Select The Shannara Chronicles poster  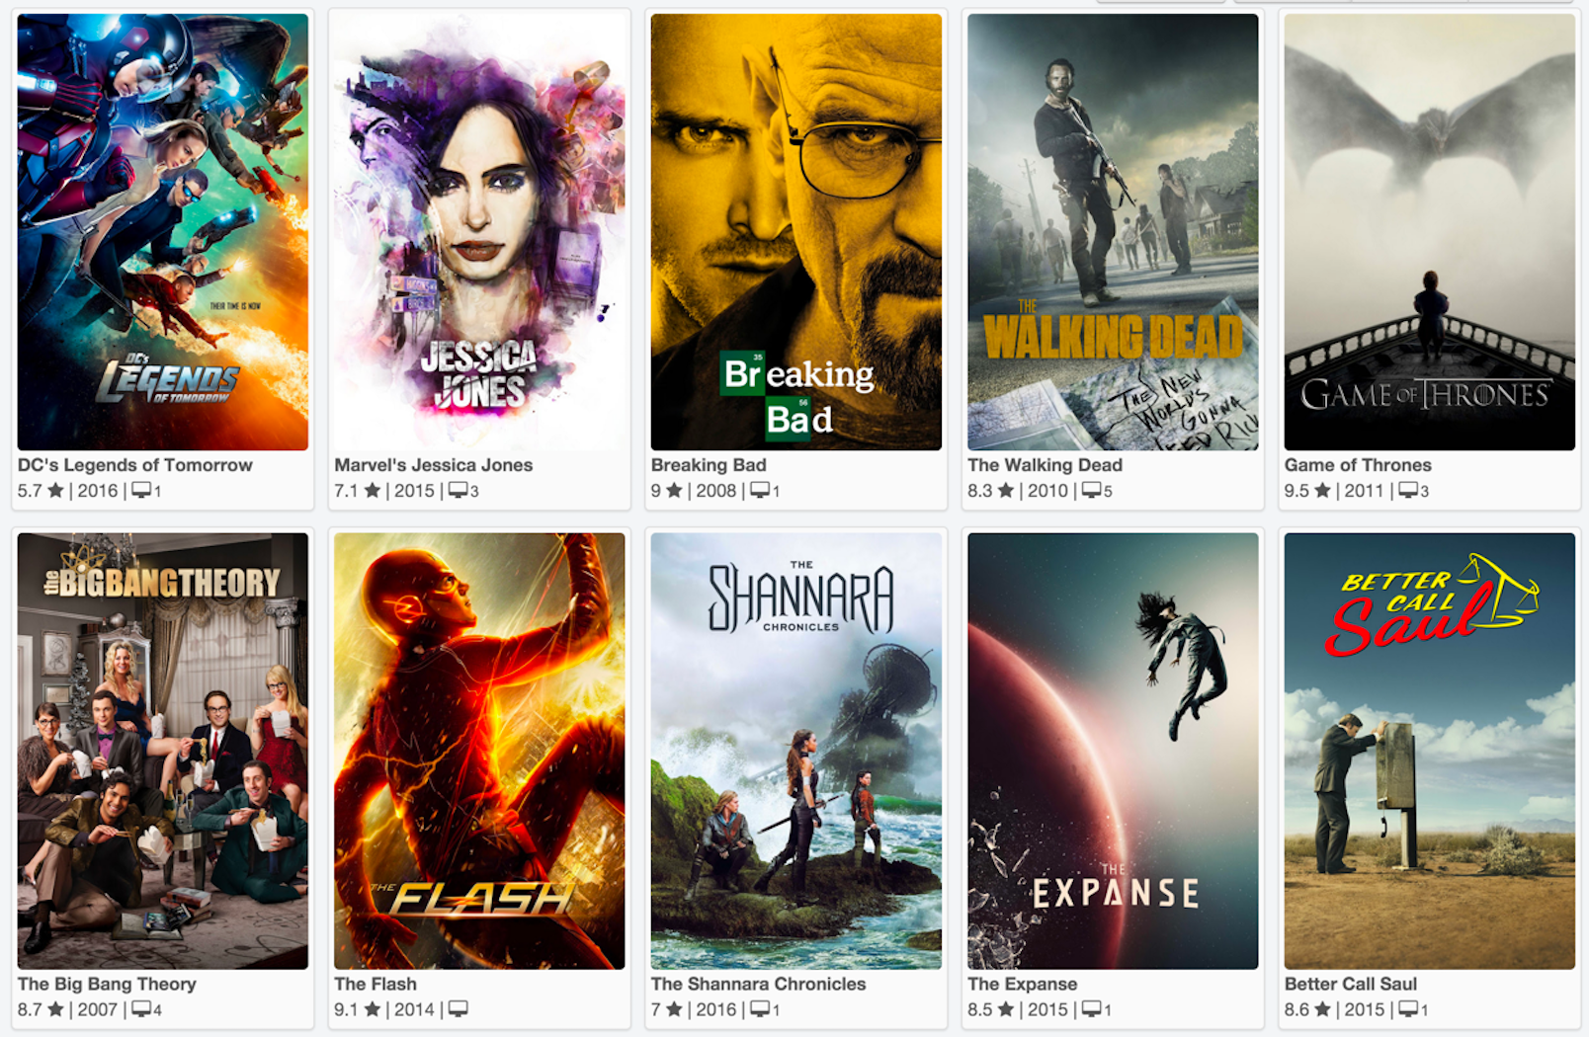click(796, 751)
